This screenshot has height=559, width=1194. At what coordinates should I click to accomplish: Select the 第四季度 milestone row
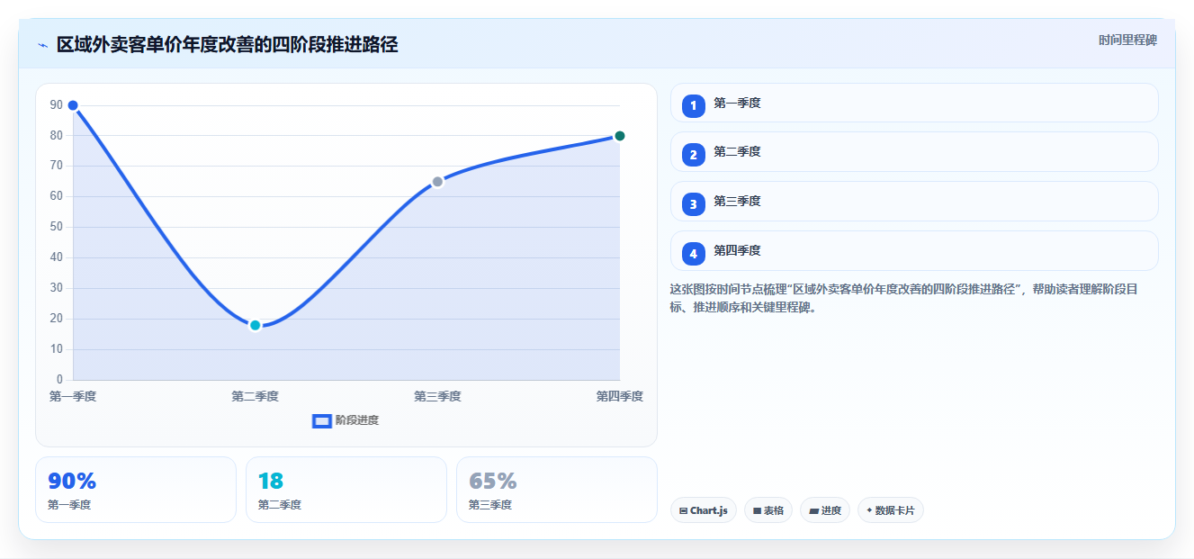coord(914,251)
